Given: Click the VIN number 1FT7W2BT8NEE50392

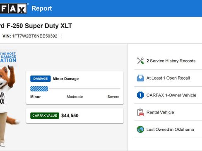Looking at the screenshot, I should tap(35, 36).
